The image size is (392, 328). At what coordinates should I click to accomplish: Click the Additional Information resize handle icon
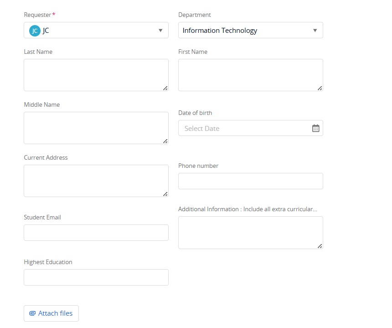tap(320, 246)
